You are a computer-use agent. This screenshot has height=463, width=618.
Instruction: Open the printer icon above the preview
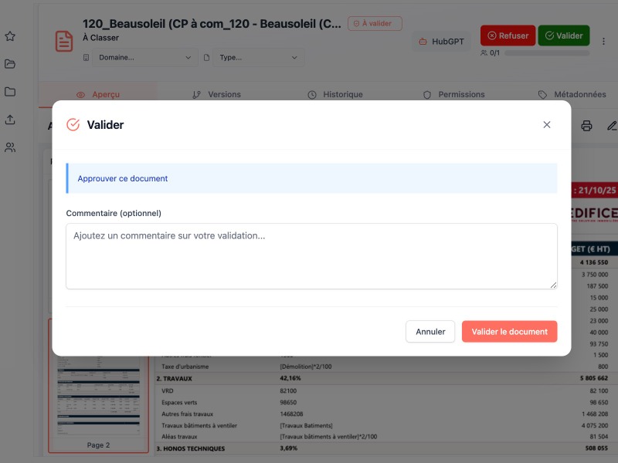pyautogui.click(x=586, y=124)
